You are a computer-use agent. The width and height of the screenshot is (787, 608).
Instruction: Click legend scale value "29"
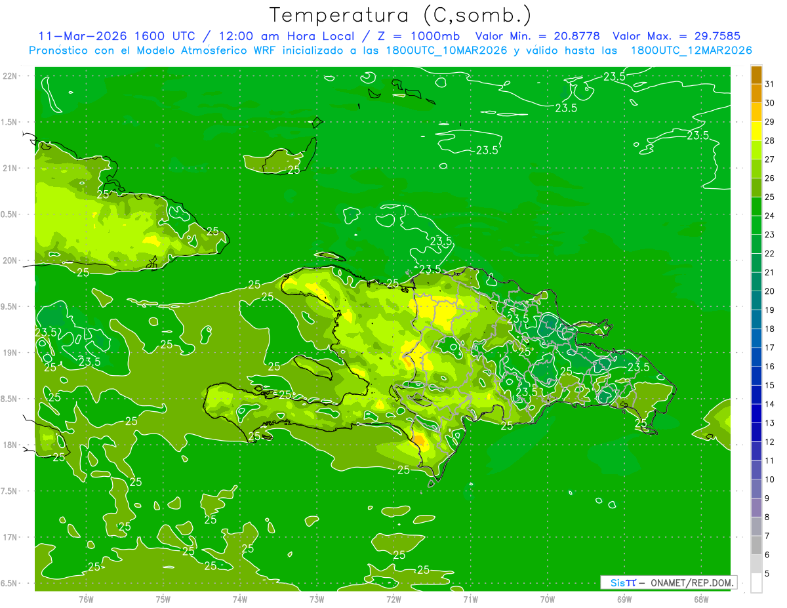point(770,122)
